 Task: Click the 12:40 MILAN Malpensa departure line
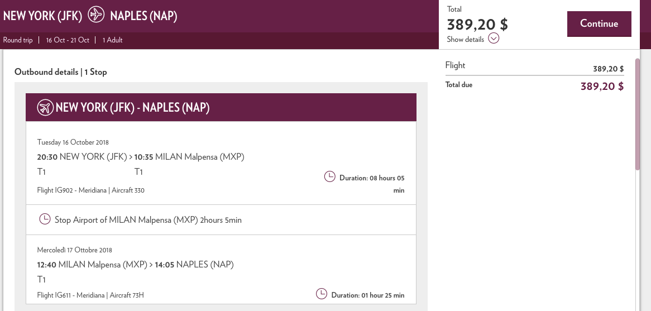pyautogui.click(x=135, y=264)
